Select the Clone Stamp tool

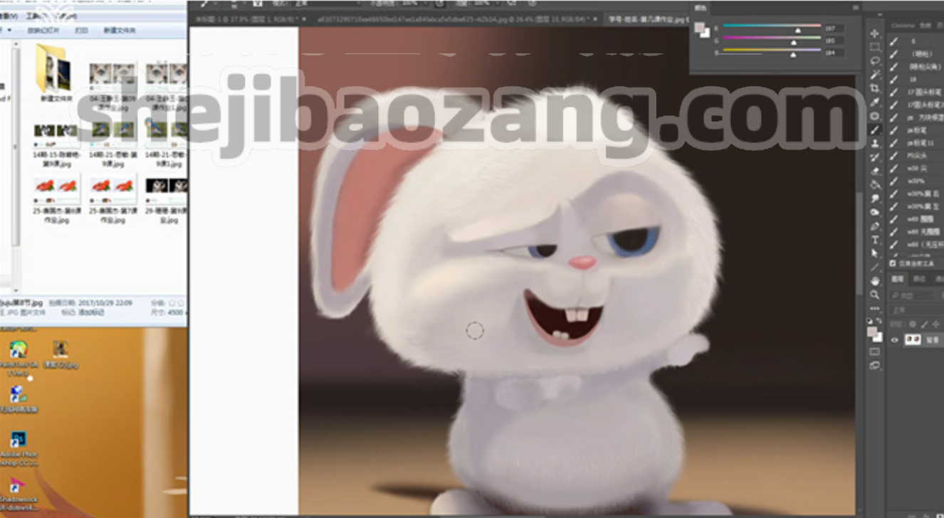coord(875,144)
